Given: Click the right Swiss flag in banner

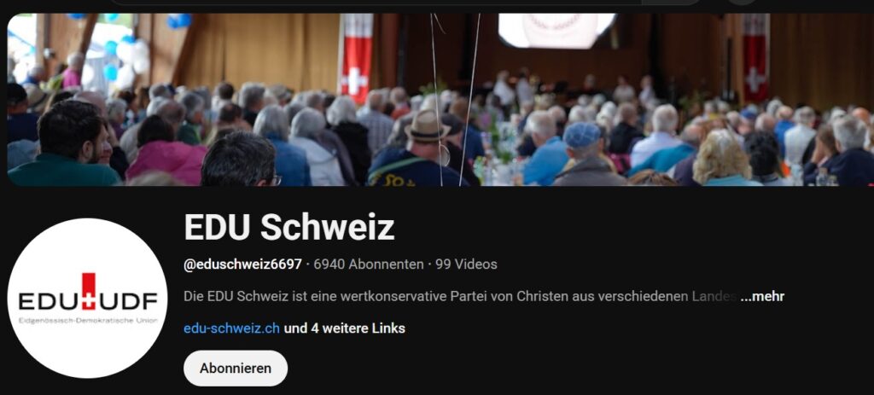Looking at the screenshot, I should tap(755, 58).
